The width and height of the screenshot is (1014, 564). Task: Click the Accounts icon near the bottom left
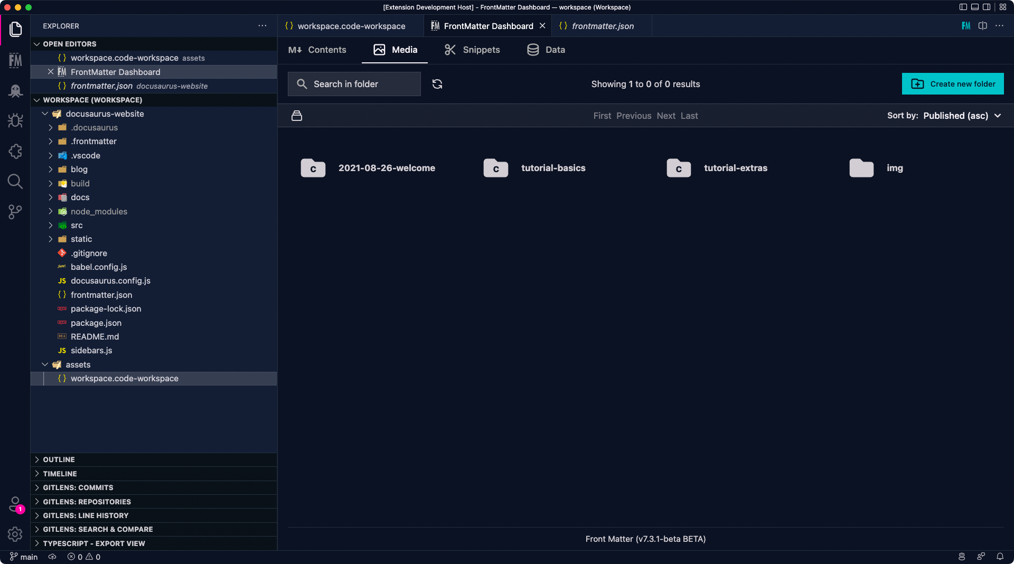click(x=15, y=504)
